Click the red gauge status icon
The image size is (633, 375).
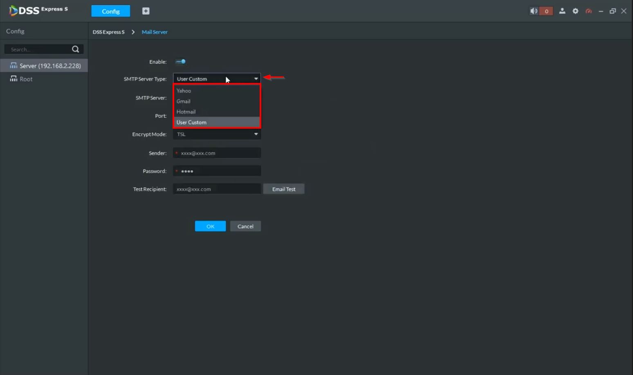(588, 11)
